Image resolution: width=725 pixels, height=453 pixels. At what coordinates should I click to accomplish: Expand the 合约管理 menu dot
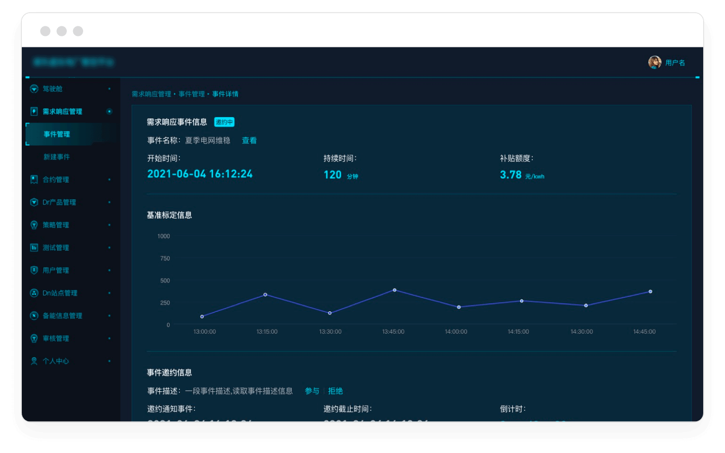click(x=109, y=180)
